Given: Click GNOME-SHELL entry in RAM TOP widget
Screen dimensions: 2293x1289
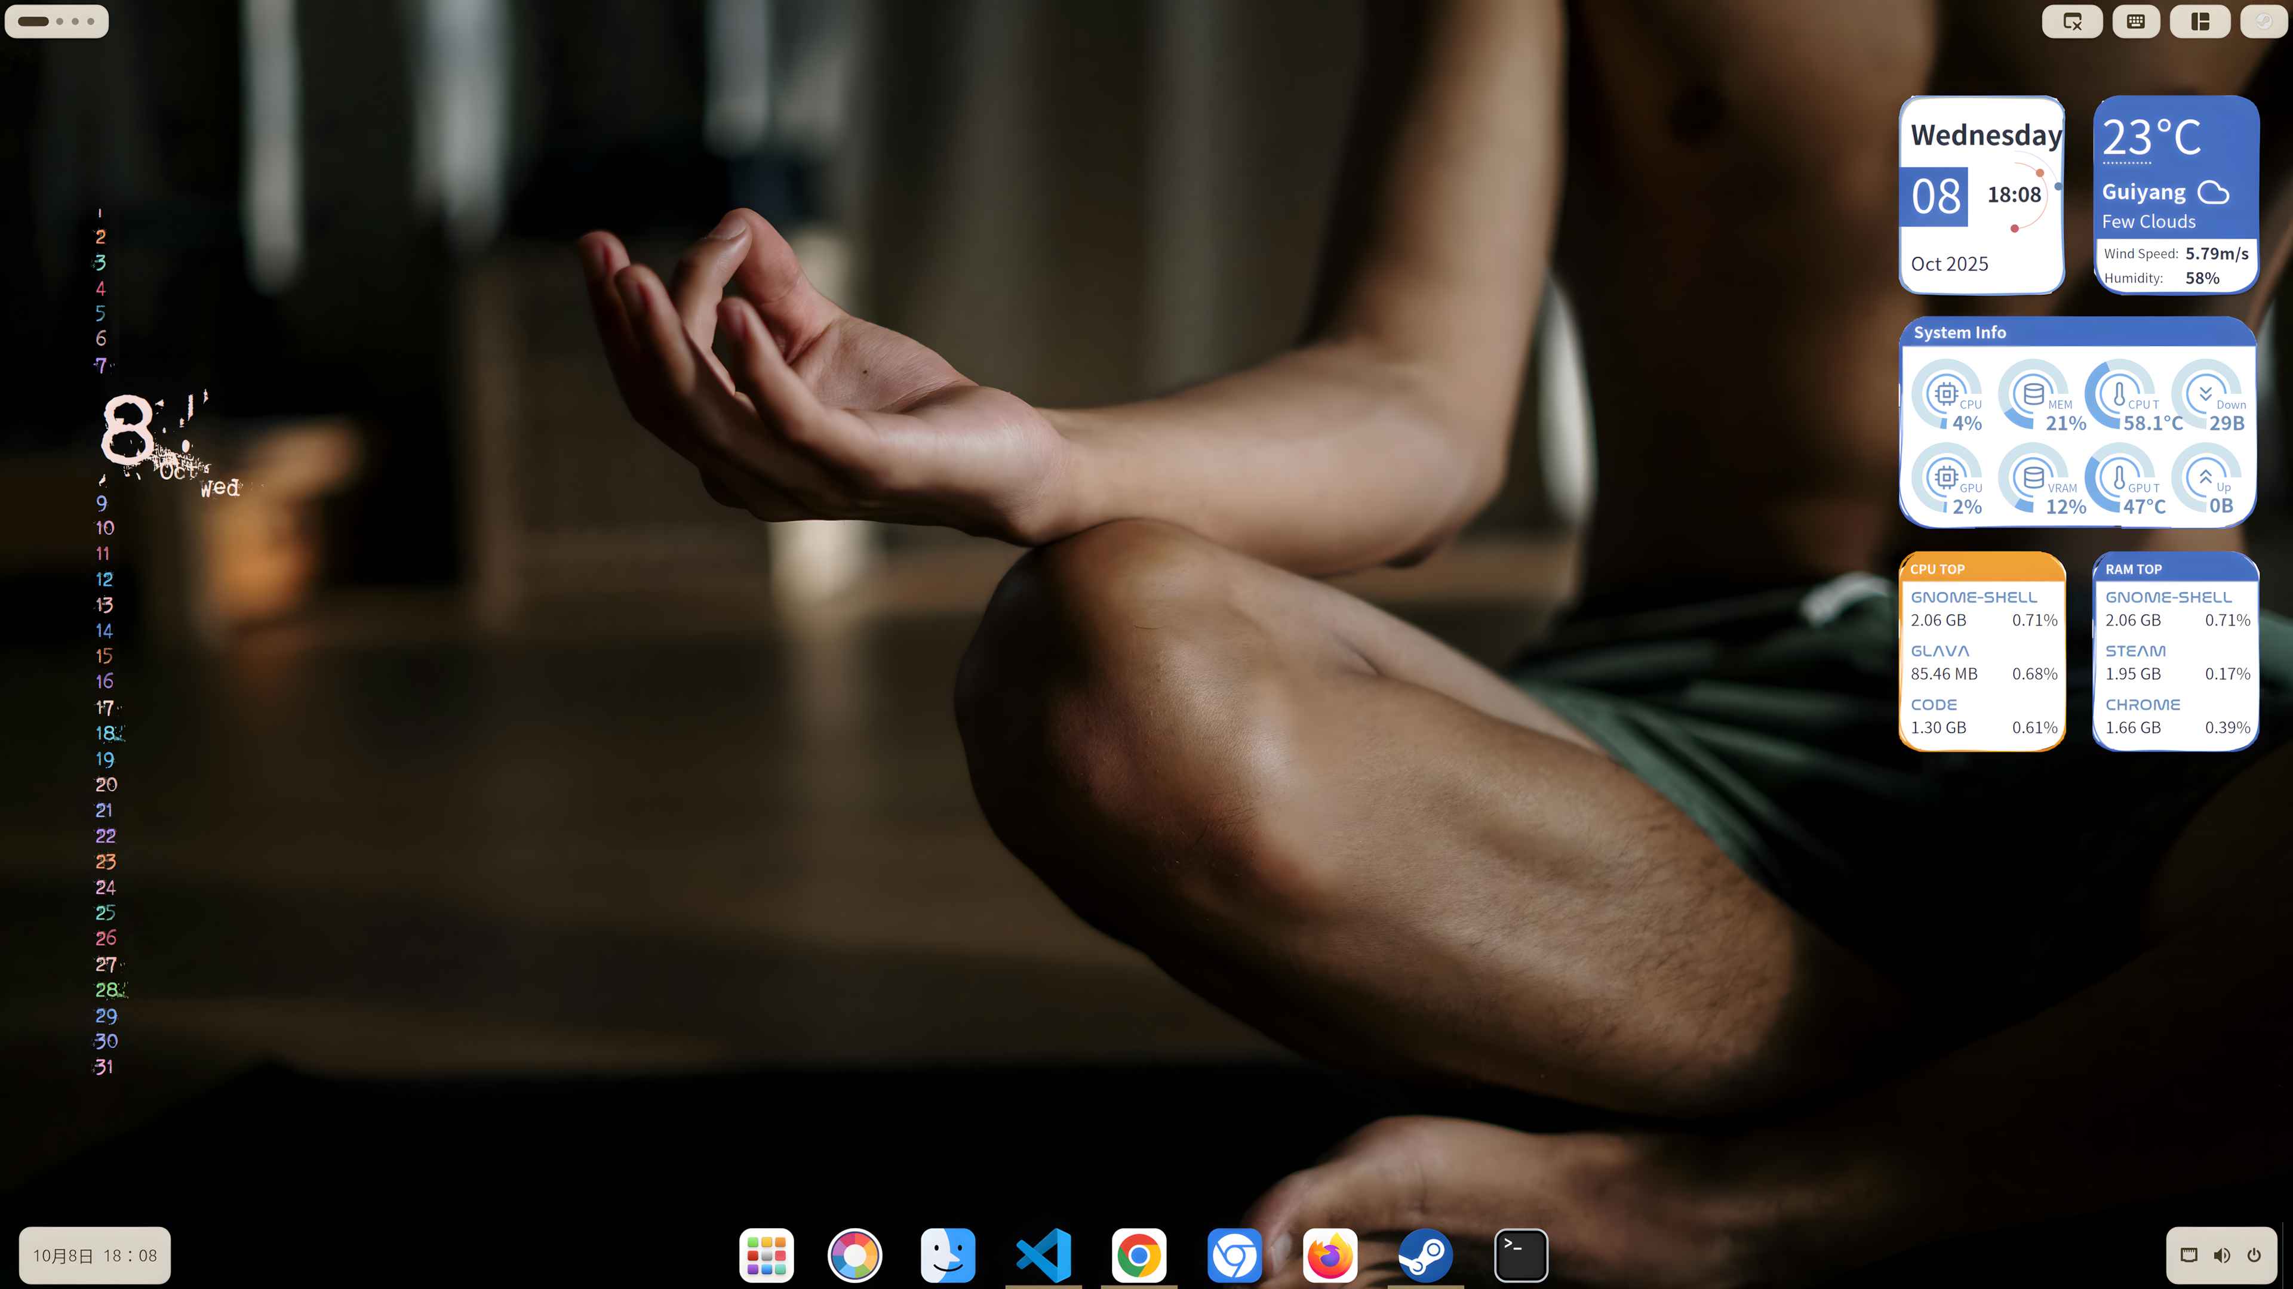Looking at the screenshot, I should click(x=2168, y=597).
